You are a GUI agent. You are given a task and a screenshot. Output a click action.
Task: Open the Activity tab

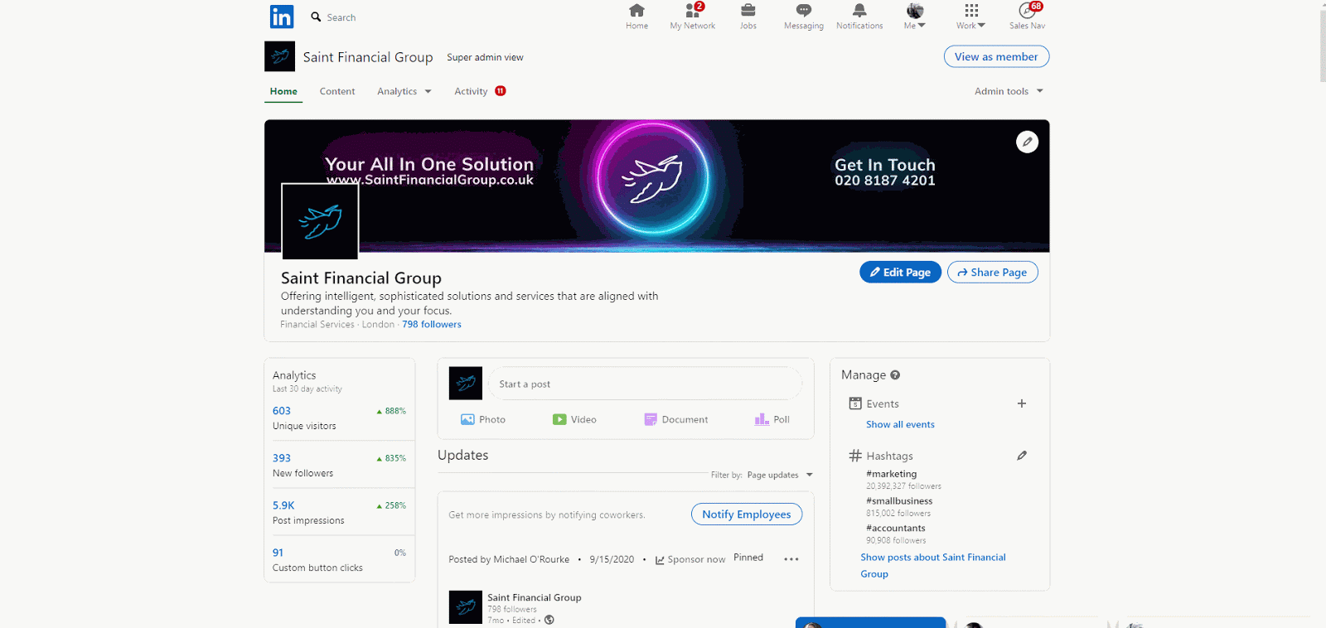click(471, 91)
